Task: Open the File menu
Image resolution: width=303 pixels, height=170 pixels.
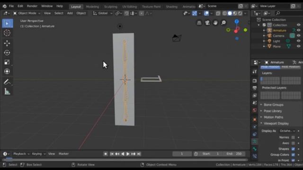Action: (11, 6)
